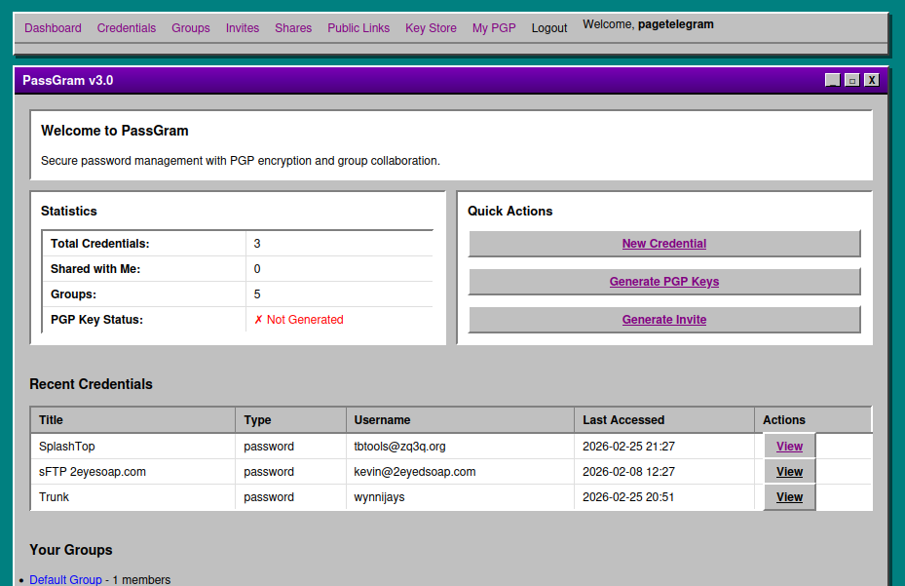Image resolution: width=905 pixels, height=586 pixels.
Task: Open the Default Group link
Action: (x=65, y=580)
